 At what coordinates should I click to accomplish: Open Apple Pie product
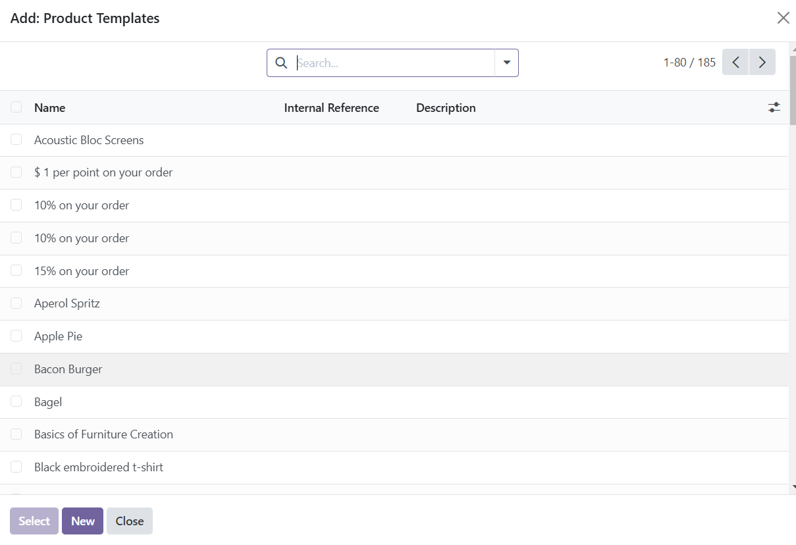pyautogui.click(x=394, y=336)
